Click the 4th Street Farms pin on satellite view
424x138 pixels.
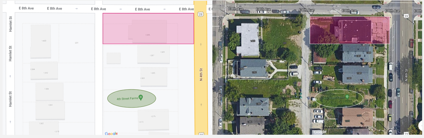(x=347, y=96)
